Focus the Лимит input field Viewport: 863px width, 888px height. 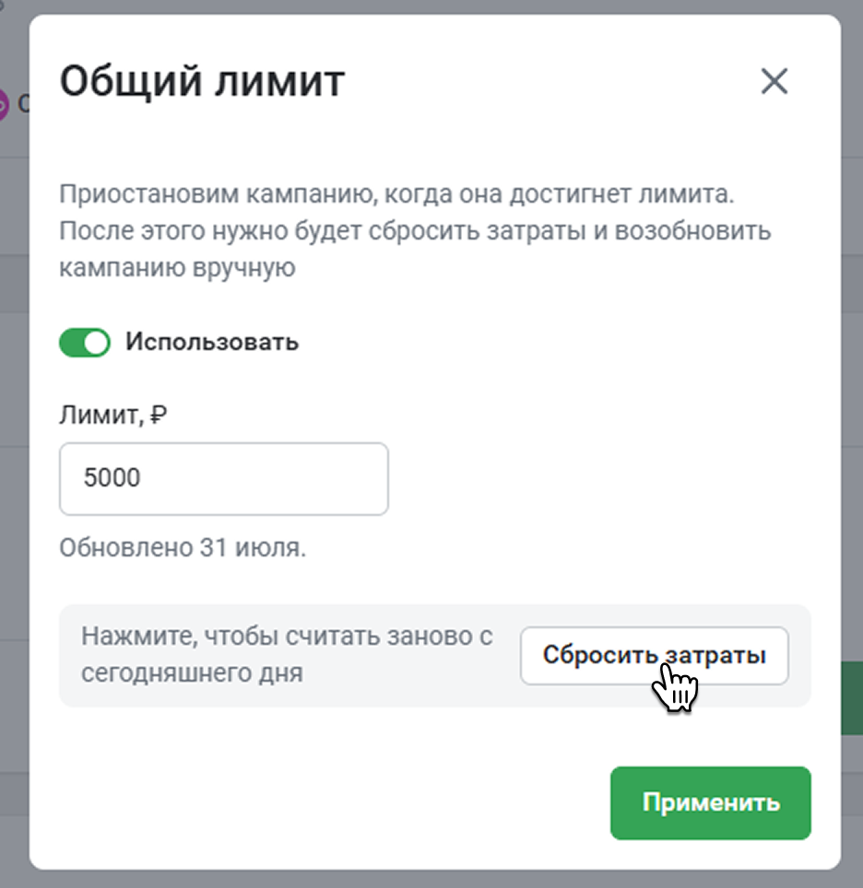click(223, 479)
